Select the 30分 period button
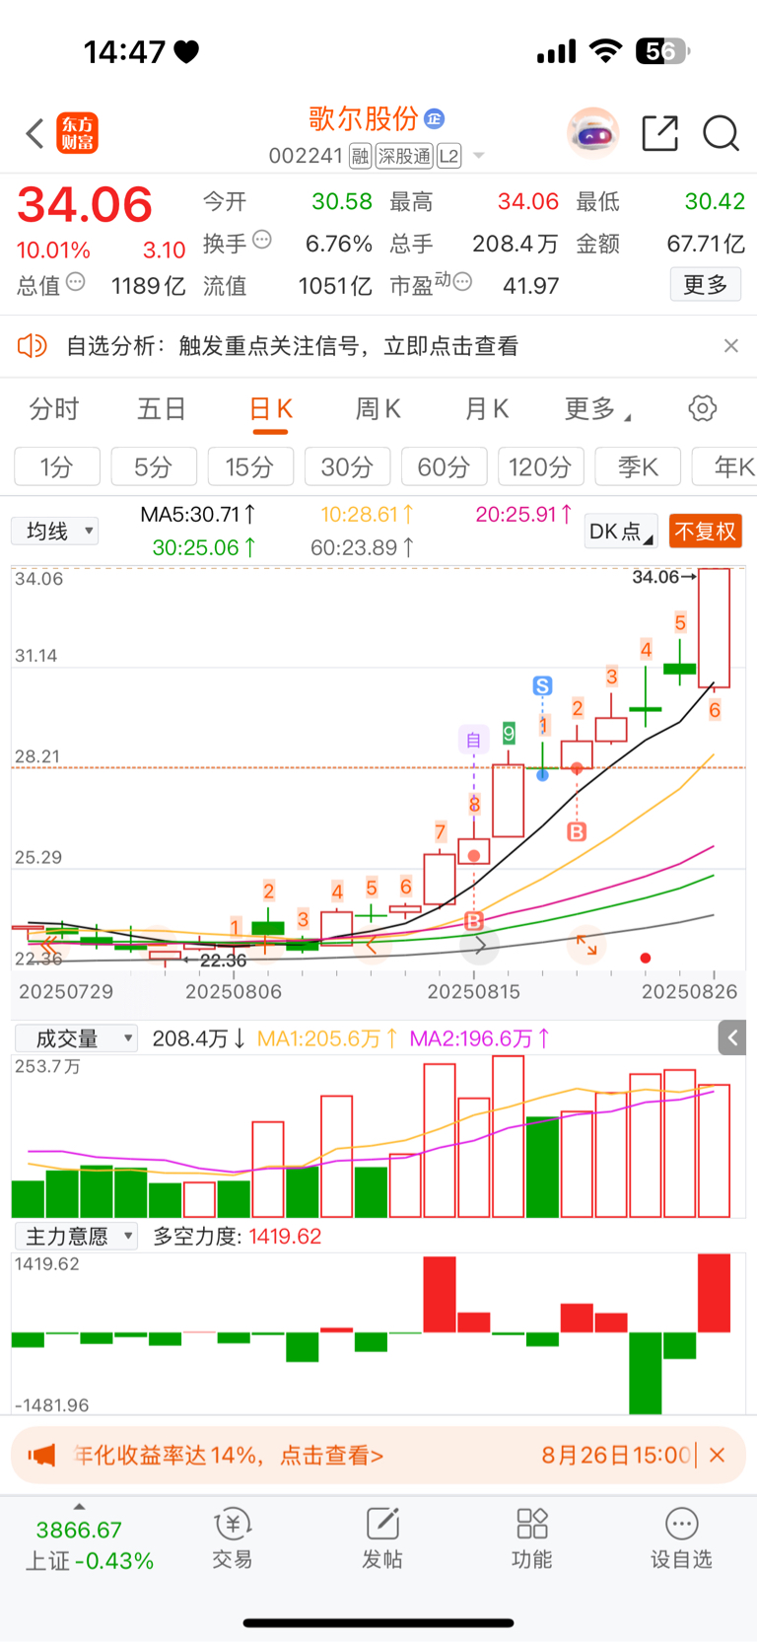Viewport: 757px width, 1642px height. [347, 466]
